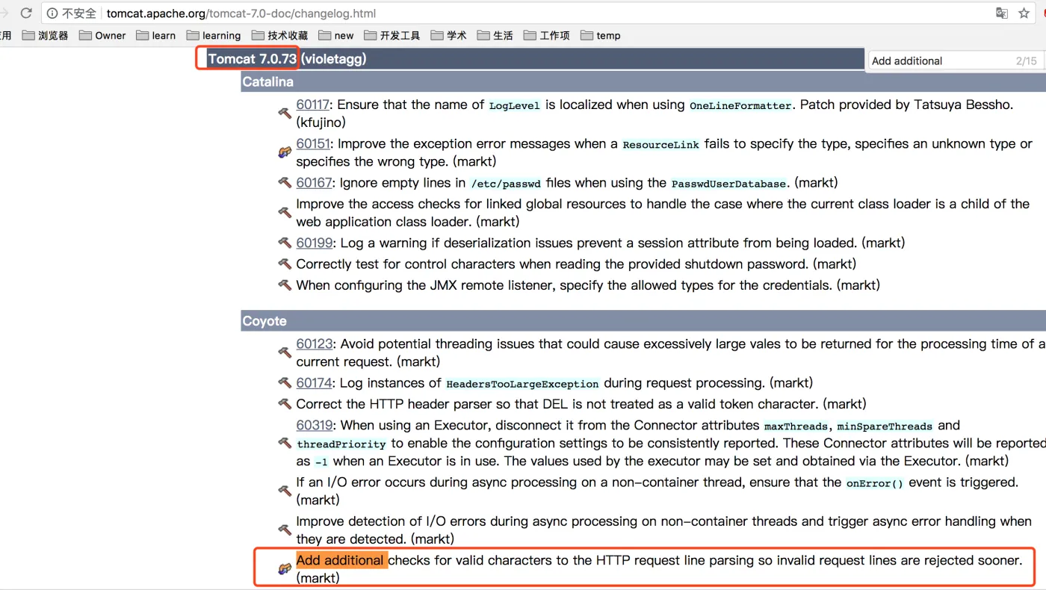1046x590 pixels.
Task: Click the 'LogLevel' code text
Action: [515, 106]
